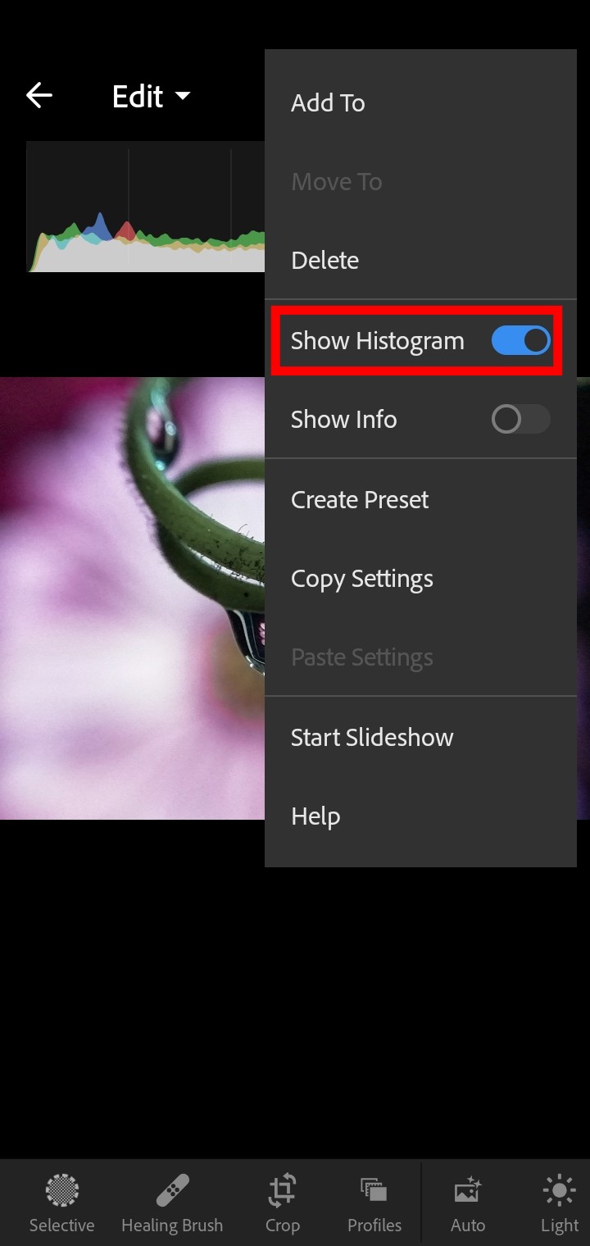Open the Light adjustments panel
The width and height of the screenshot is (590, 1246).
(x=560, y=1202)
